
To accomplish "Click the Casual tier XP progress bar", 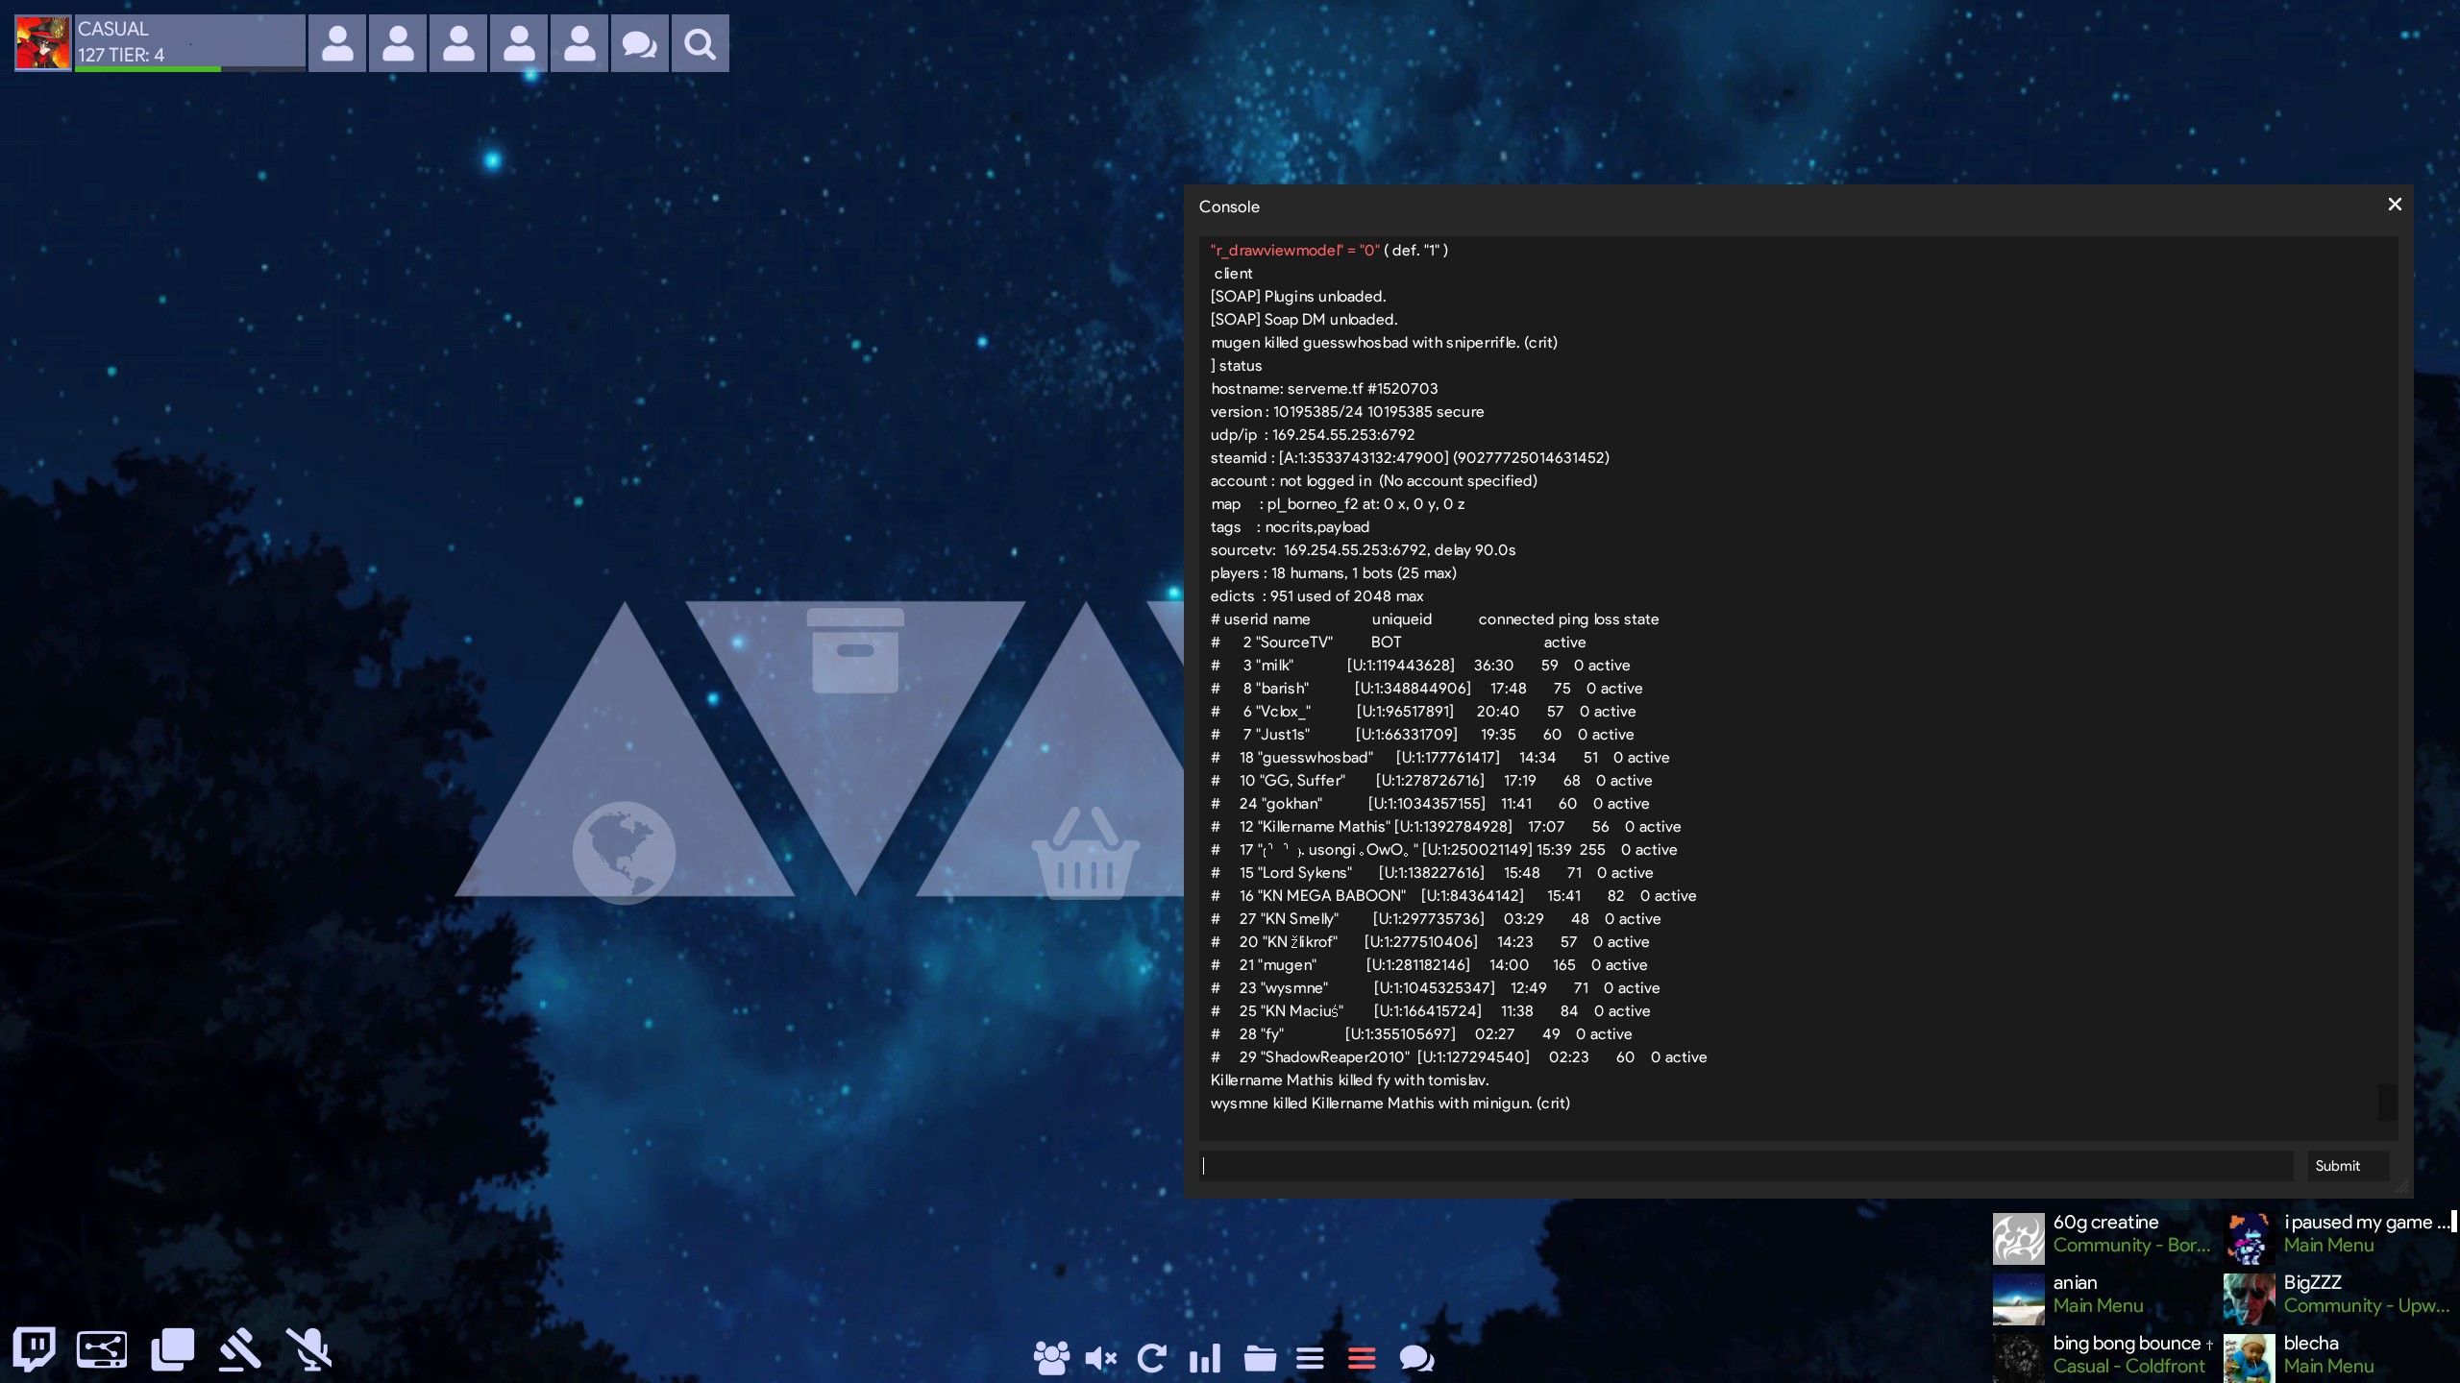I will (x=189, y=68).
